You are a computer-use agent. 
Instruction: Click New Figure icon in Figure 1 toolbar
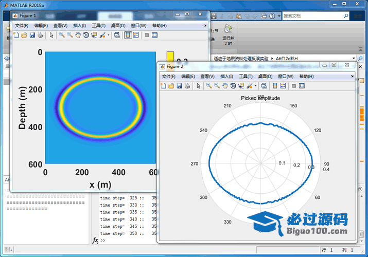[x=16, y=35]
